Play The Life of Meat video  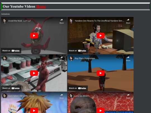point(34,73)
